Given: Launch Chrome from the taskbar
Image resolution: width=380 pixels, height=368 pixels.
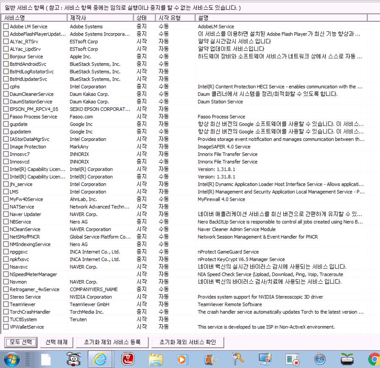Looking at the screenshot, I should (x=373, y=358).
